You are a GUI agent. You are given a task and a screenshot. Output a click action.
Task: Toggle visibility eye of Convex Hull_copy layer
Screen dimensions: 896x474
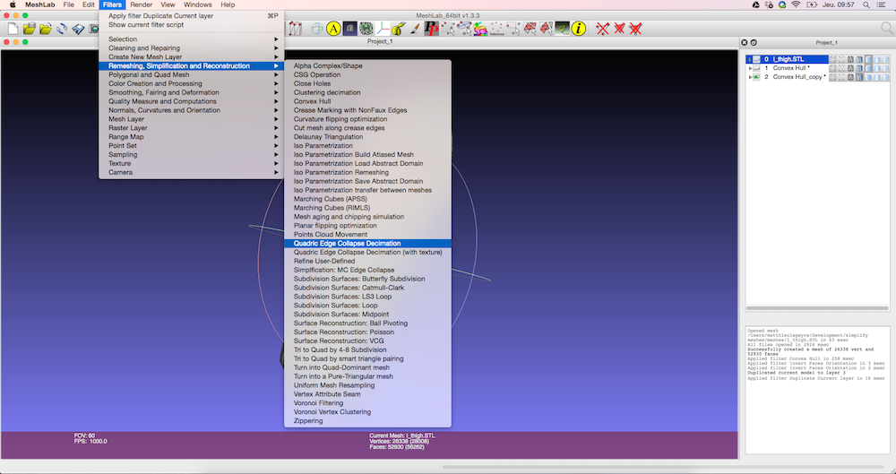pyautogui.click(x=756, y=77)
